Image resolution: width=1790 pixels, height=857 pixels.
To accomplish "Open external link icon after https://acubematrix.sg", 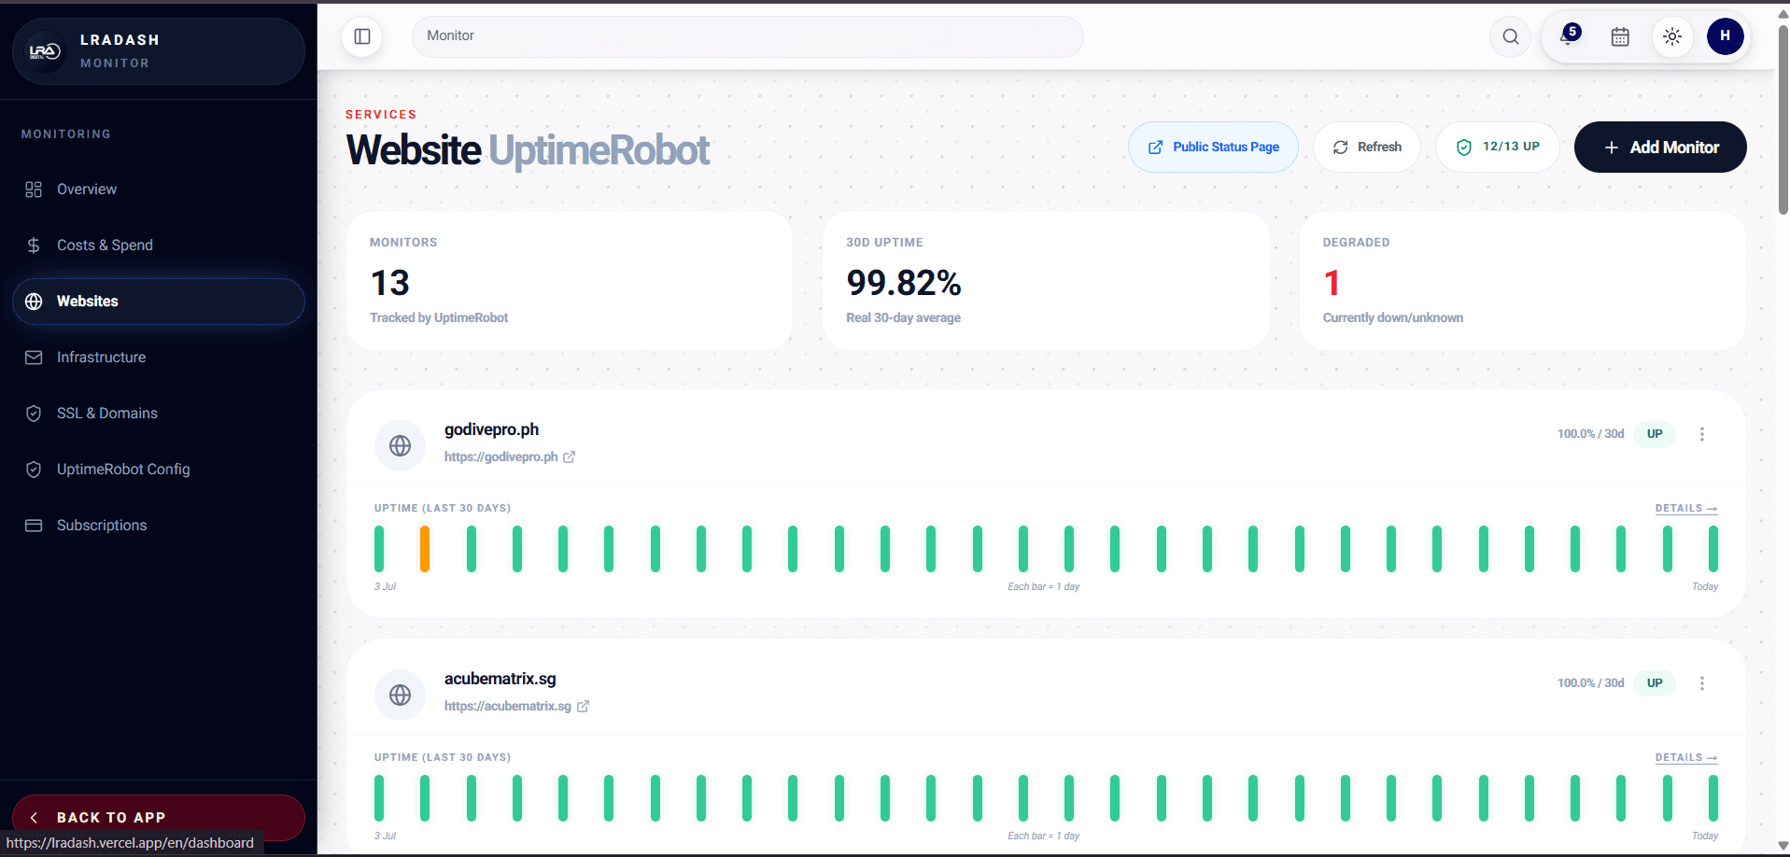I will click(583, 707).
